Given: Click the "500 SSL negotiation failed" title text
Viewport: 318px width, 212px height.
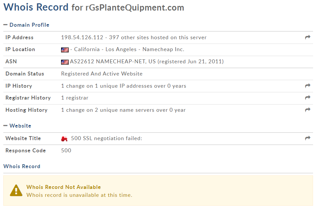Looking at the screenshot, I should 106,138.
